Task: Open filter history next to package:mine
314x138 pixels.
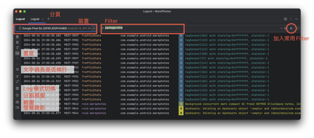Action: click(103, 28)
